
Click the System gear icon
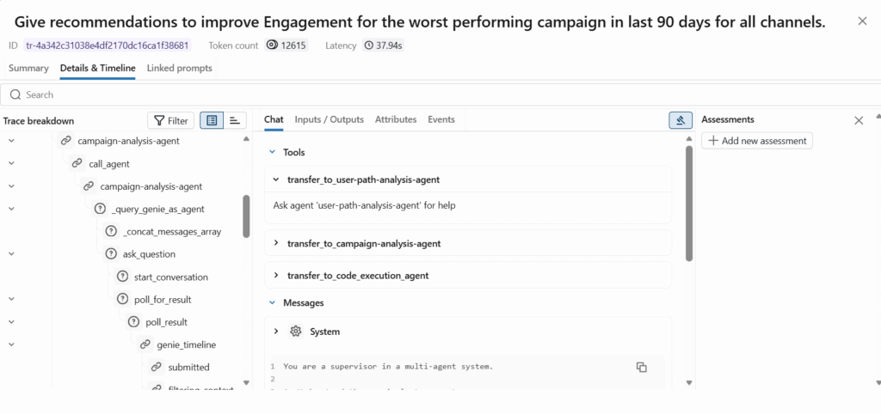(x=296, y=332)
